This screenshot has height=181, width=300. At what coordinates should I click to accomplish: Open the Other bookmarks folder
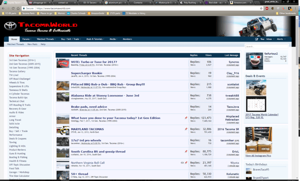[x=286, y=14]
